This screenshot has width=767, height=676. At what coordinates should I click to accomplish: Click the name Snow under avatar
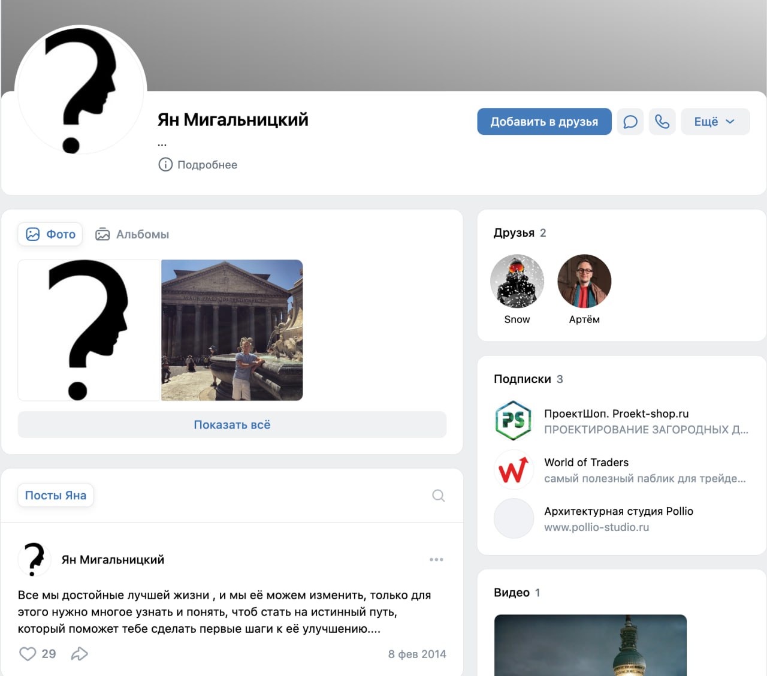point(517,319)
